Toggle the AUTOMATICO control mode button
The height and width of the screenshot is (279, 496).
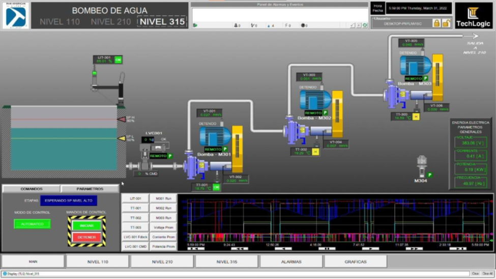click(x=32, y=224)
